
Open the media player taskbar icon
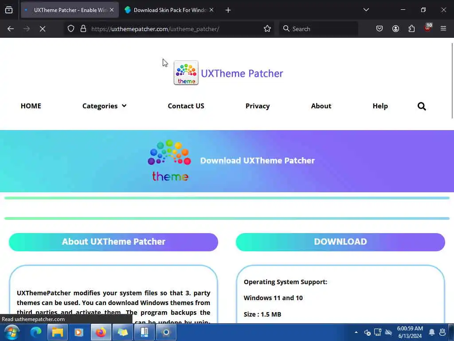79,332
